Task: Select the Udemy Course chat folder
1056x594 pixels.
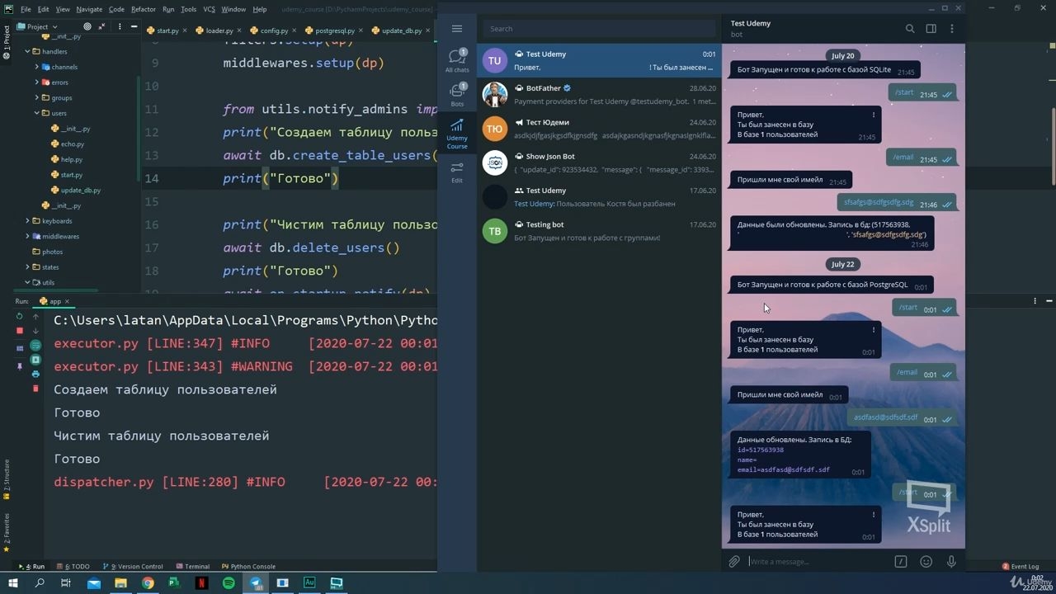Action: pos(457,134)
